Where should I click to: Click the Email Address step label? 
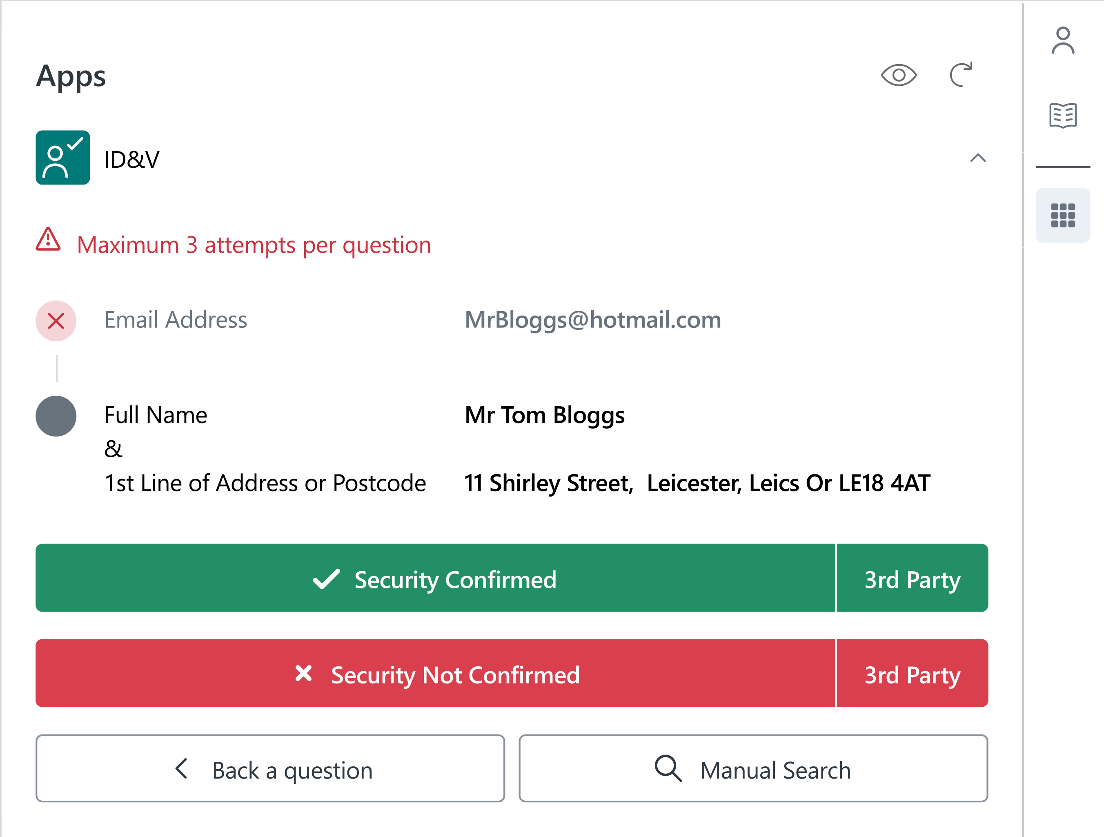[175, 320]
